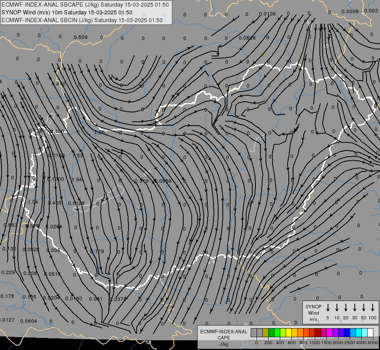The width and height of the screenshot is (380, 350).
Task: Select the SBCAPE layer title line
Action: click(x=85, y=5)
